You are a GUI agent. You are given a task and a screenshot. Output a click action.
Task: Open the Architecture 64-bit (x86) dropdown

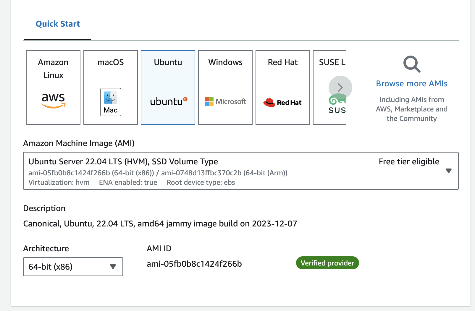[x=73, y=267]
